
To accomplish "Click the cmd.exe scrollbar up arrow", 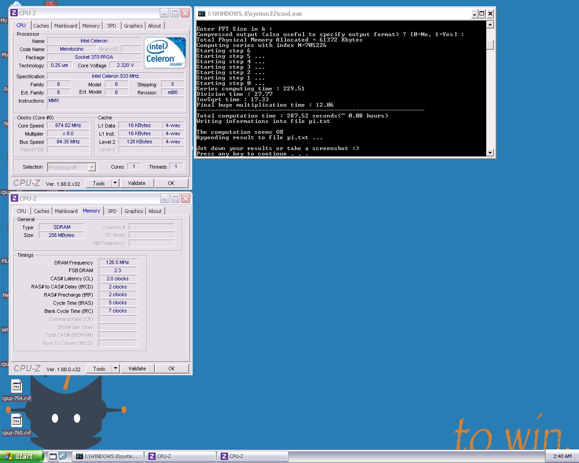I will click(x=490, y=24).
